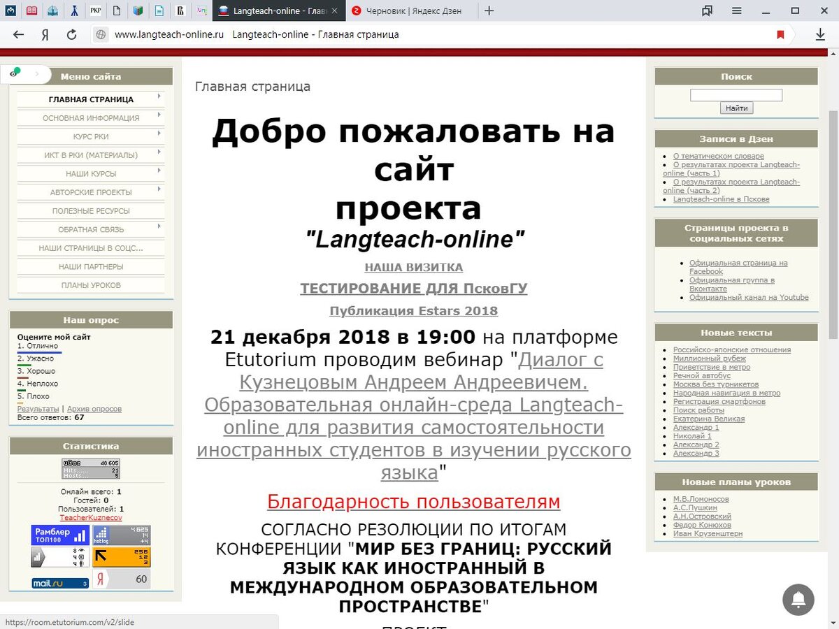Open the webinar Диалог с Кузнецовым link

413,415
